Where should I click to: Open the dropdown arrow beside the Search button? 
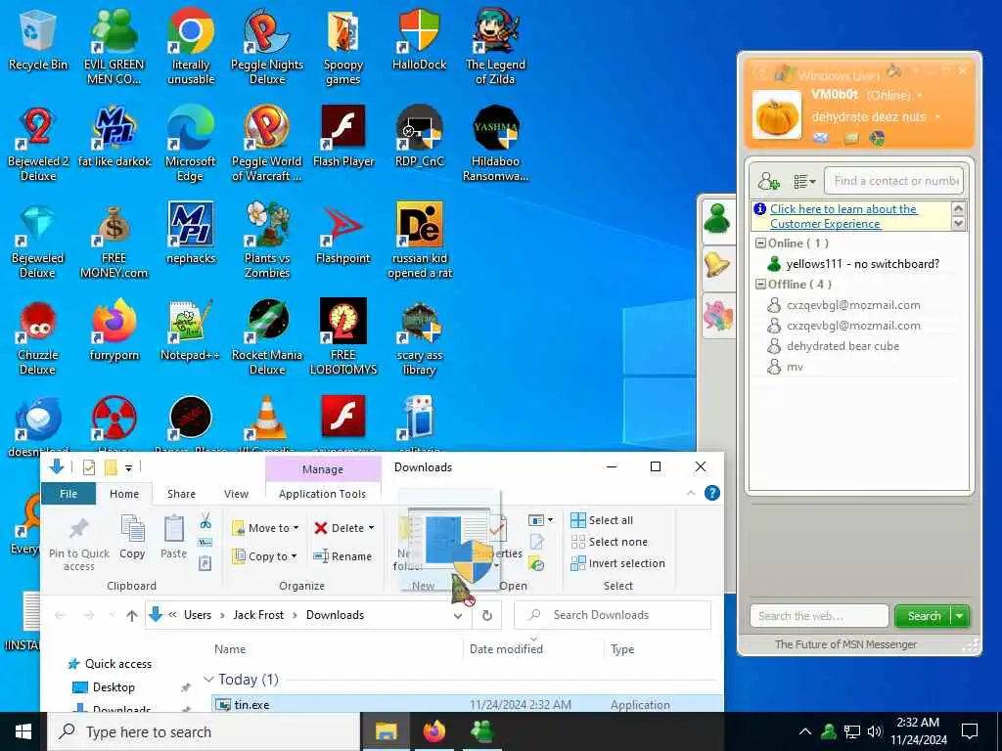960,616
